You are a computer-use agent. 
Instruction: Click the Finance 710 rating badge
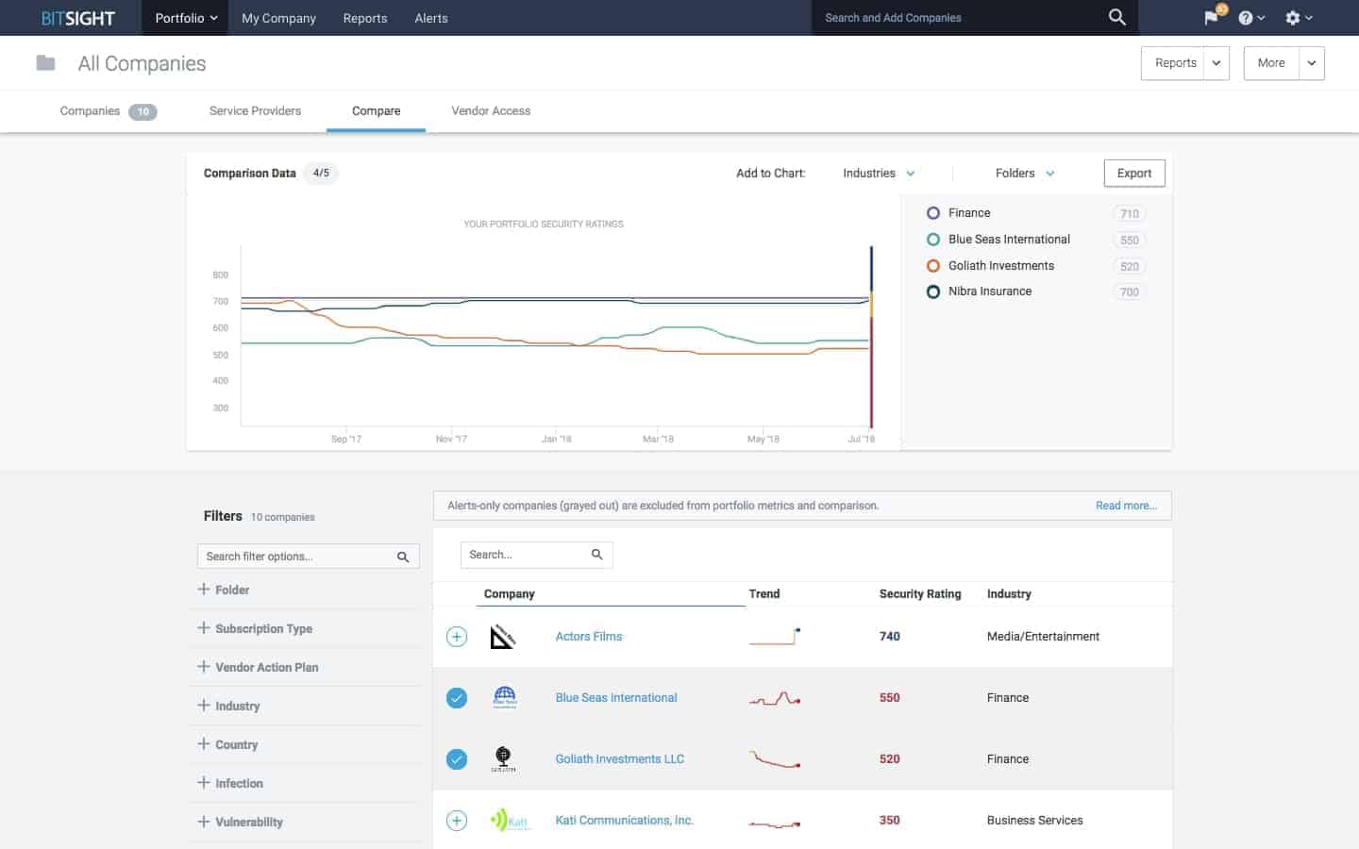click(x=1130, y=214)
